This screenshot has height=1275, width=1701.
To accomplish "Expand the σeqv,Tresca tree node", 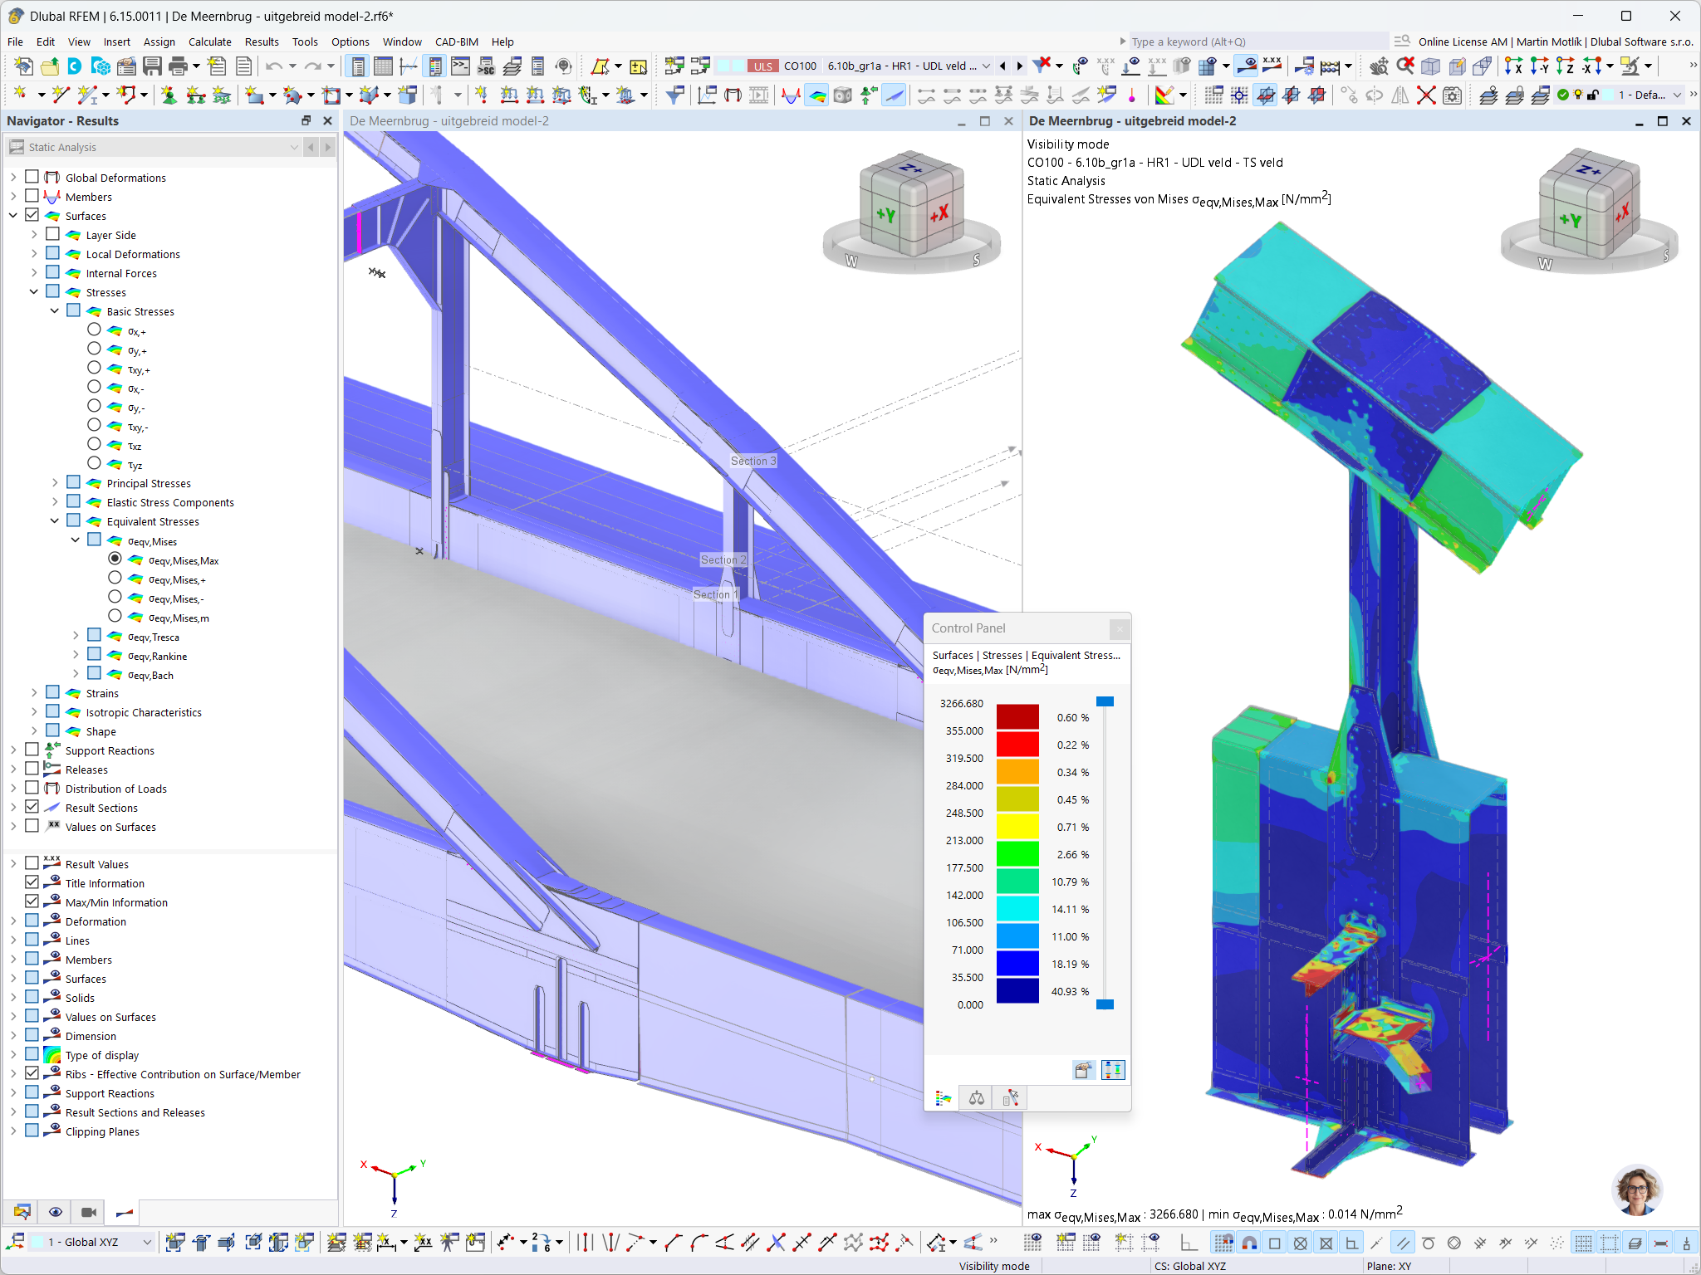I will click(x=76, y=637).
